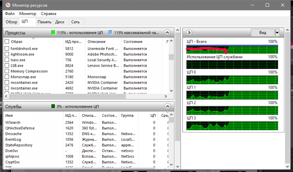Select the QHActiveDefense service row
The image size is (293, 172).
[86, 128]
